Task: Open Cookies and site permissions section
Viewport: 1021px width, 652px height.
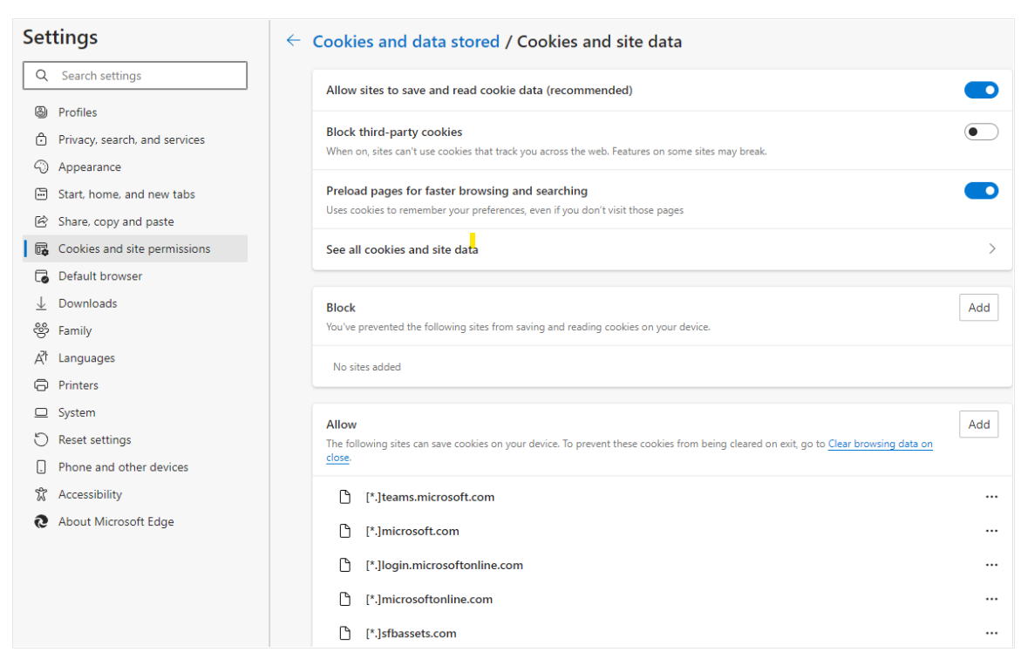Action: coord(134,248)
